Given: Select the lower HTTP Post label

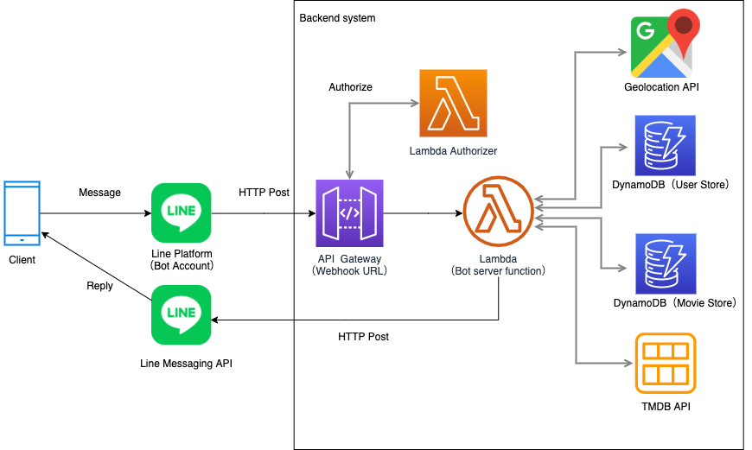Looking at the screenshot, I should (x=364, y=337).
